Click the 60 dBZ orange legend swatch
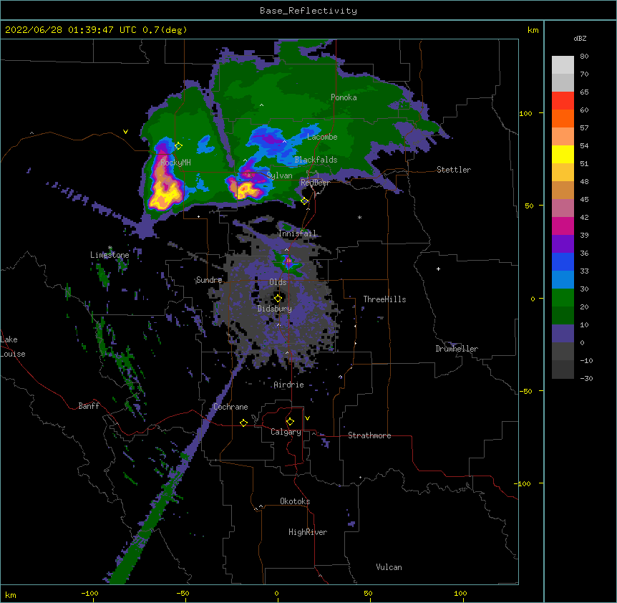Screen dimensions: 617x603 click(x=563, y=118)
